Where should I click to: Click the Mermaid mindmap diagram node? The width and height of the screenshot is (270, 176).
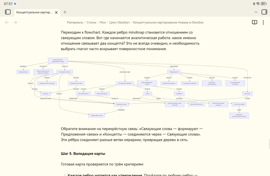point(102,94)
